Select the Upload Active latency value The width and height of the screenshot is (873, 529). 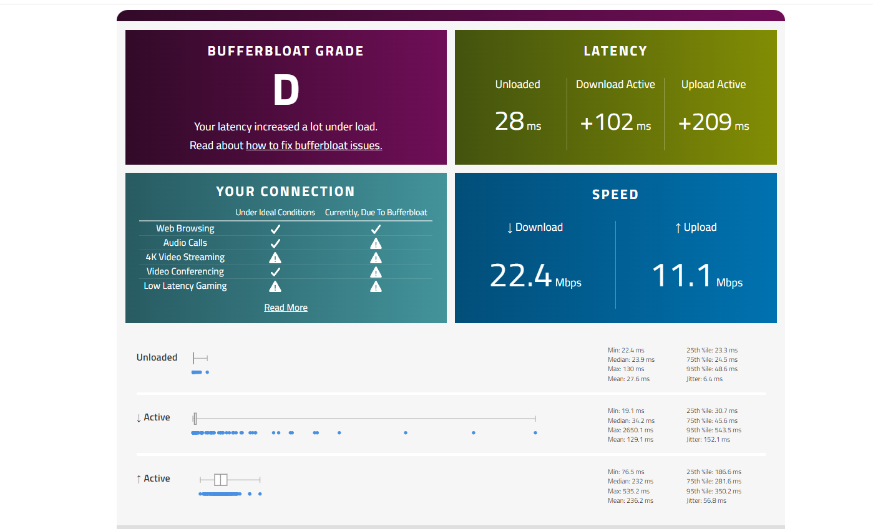coord(713,122)
